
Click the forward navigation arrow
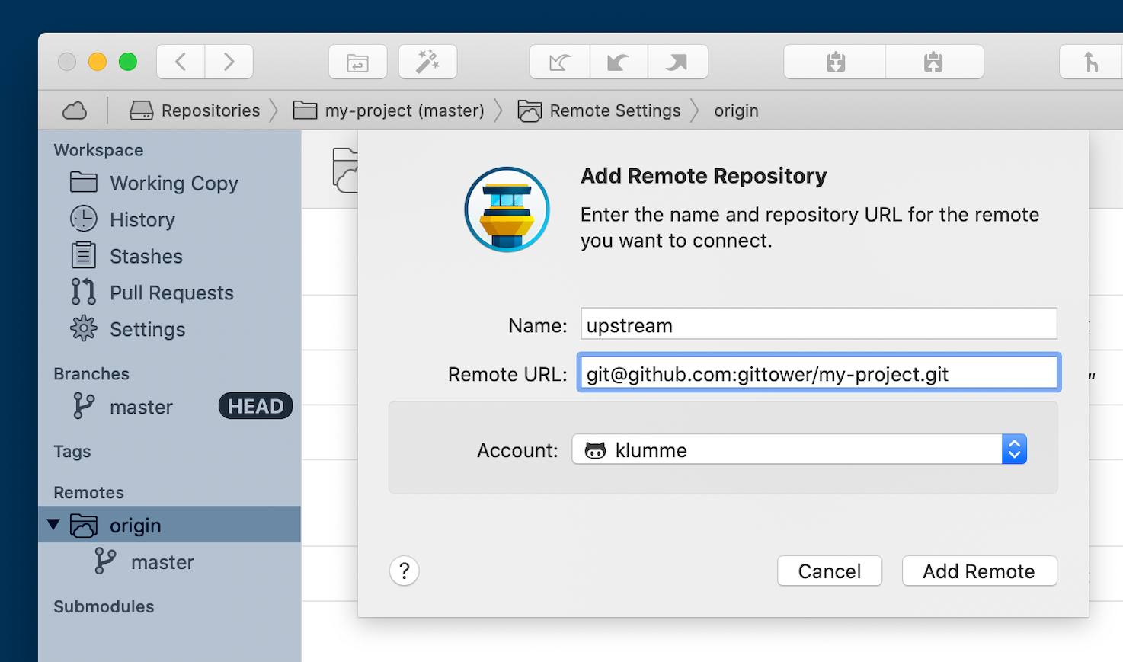point(229,62)
